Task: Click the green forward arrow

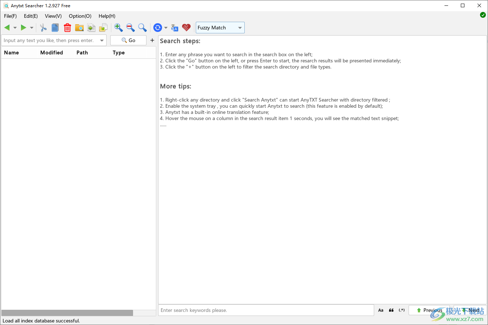Action: point(24,28)
